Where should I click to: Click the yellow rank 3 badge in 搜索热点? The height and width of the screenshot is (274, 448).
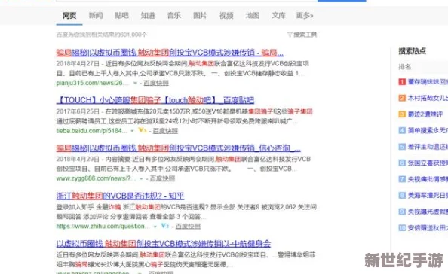pyautogui.click(x=402, y=114)
